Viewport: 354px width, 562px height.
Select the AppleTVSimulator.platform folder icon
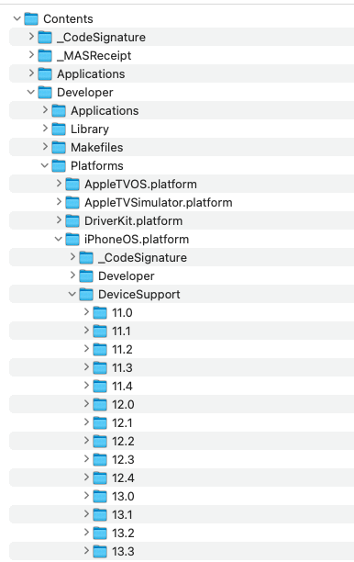72,203
